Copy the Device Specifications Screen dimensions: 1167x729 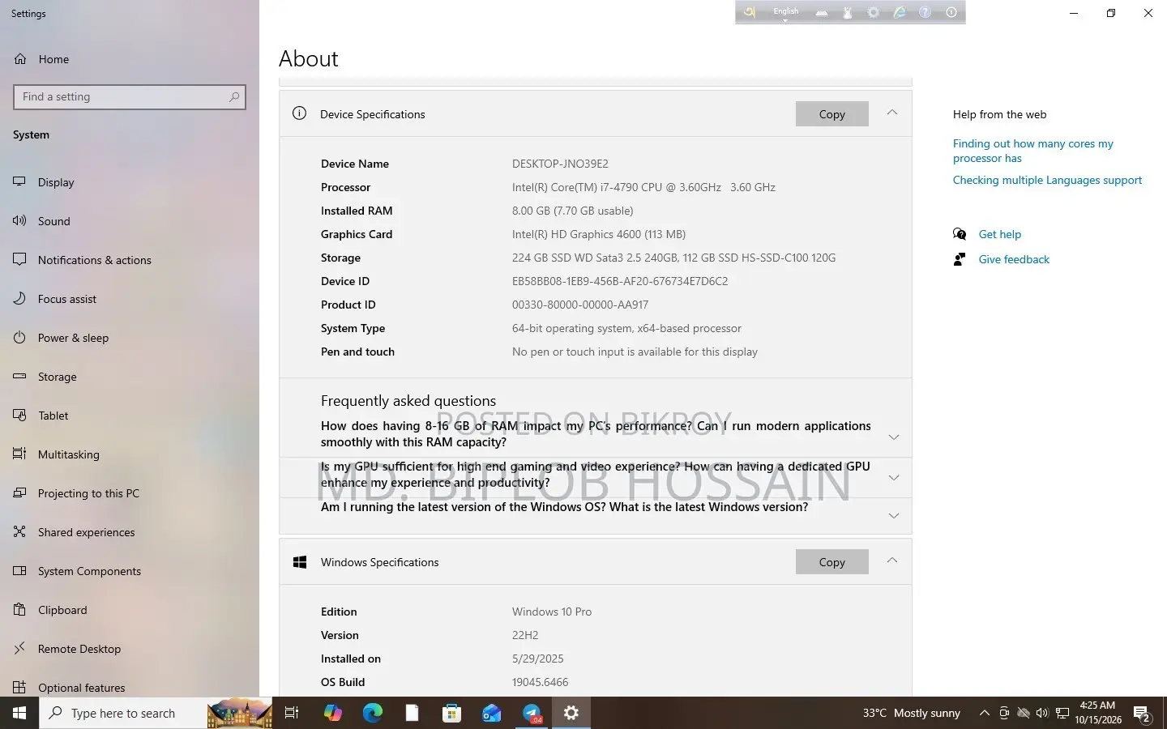(x=831, y=114)
